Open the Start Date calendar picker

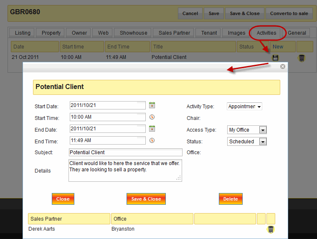pyautogui.click(x=152, y=105)
